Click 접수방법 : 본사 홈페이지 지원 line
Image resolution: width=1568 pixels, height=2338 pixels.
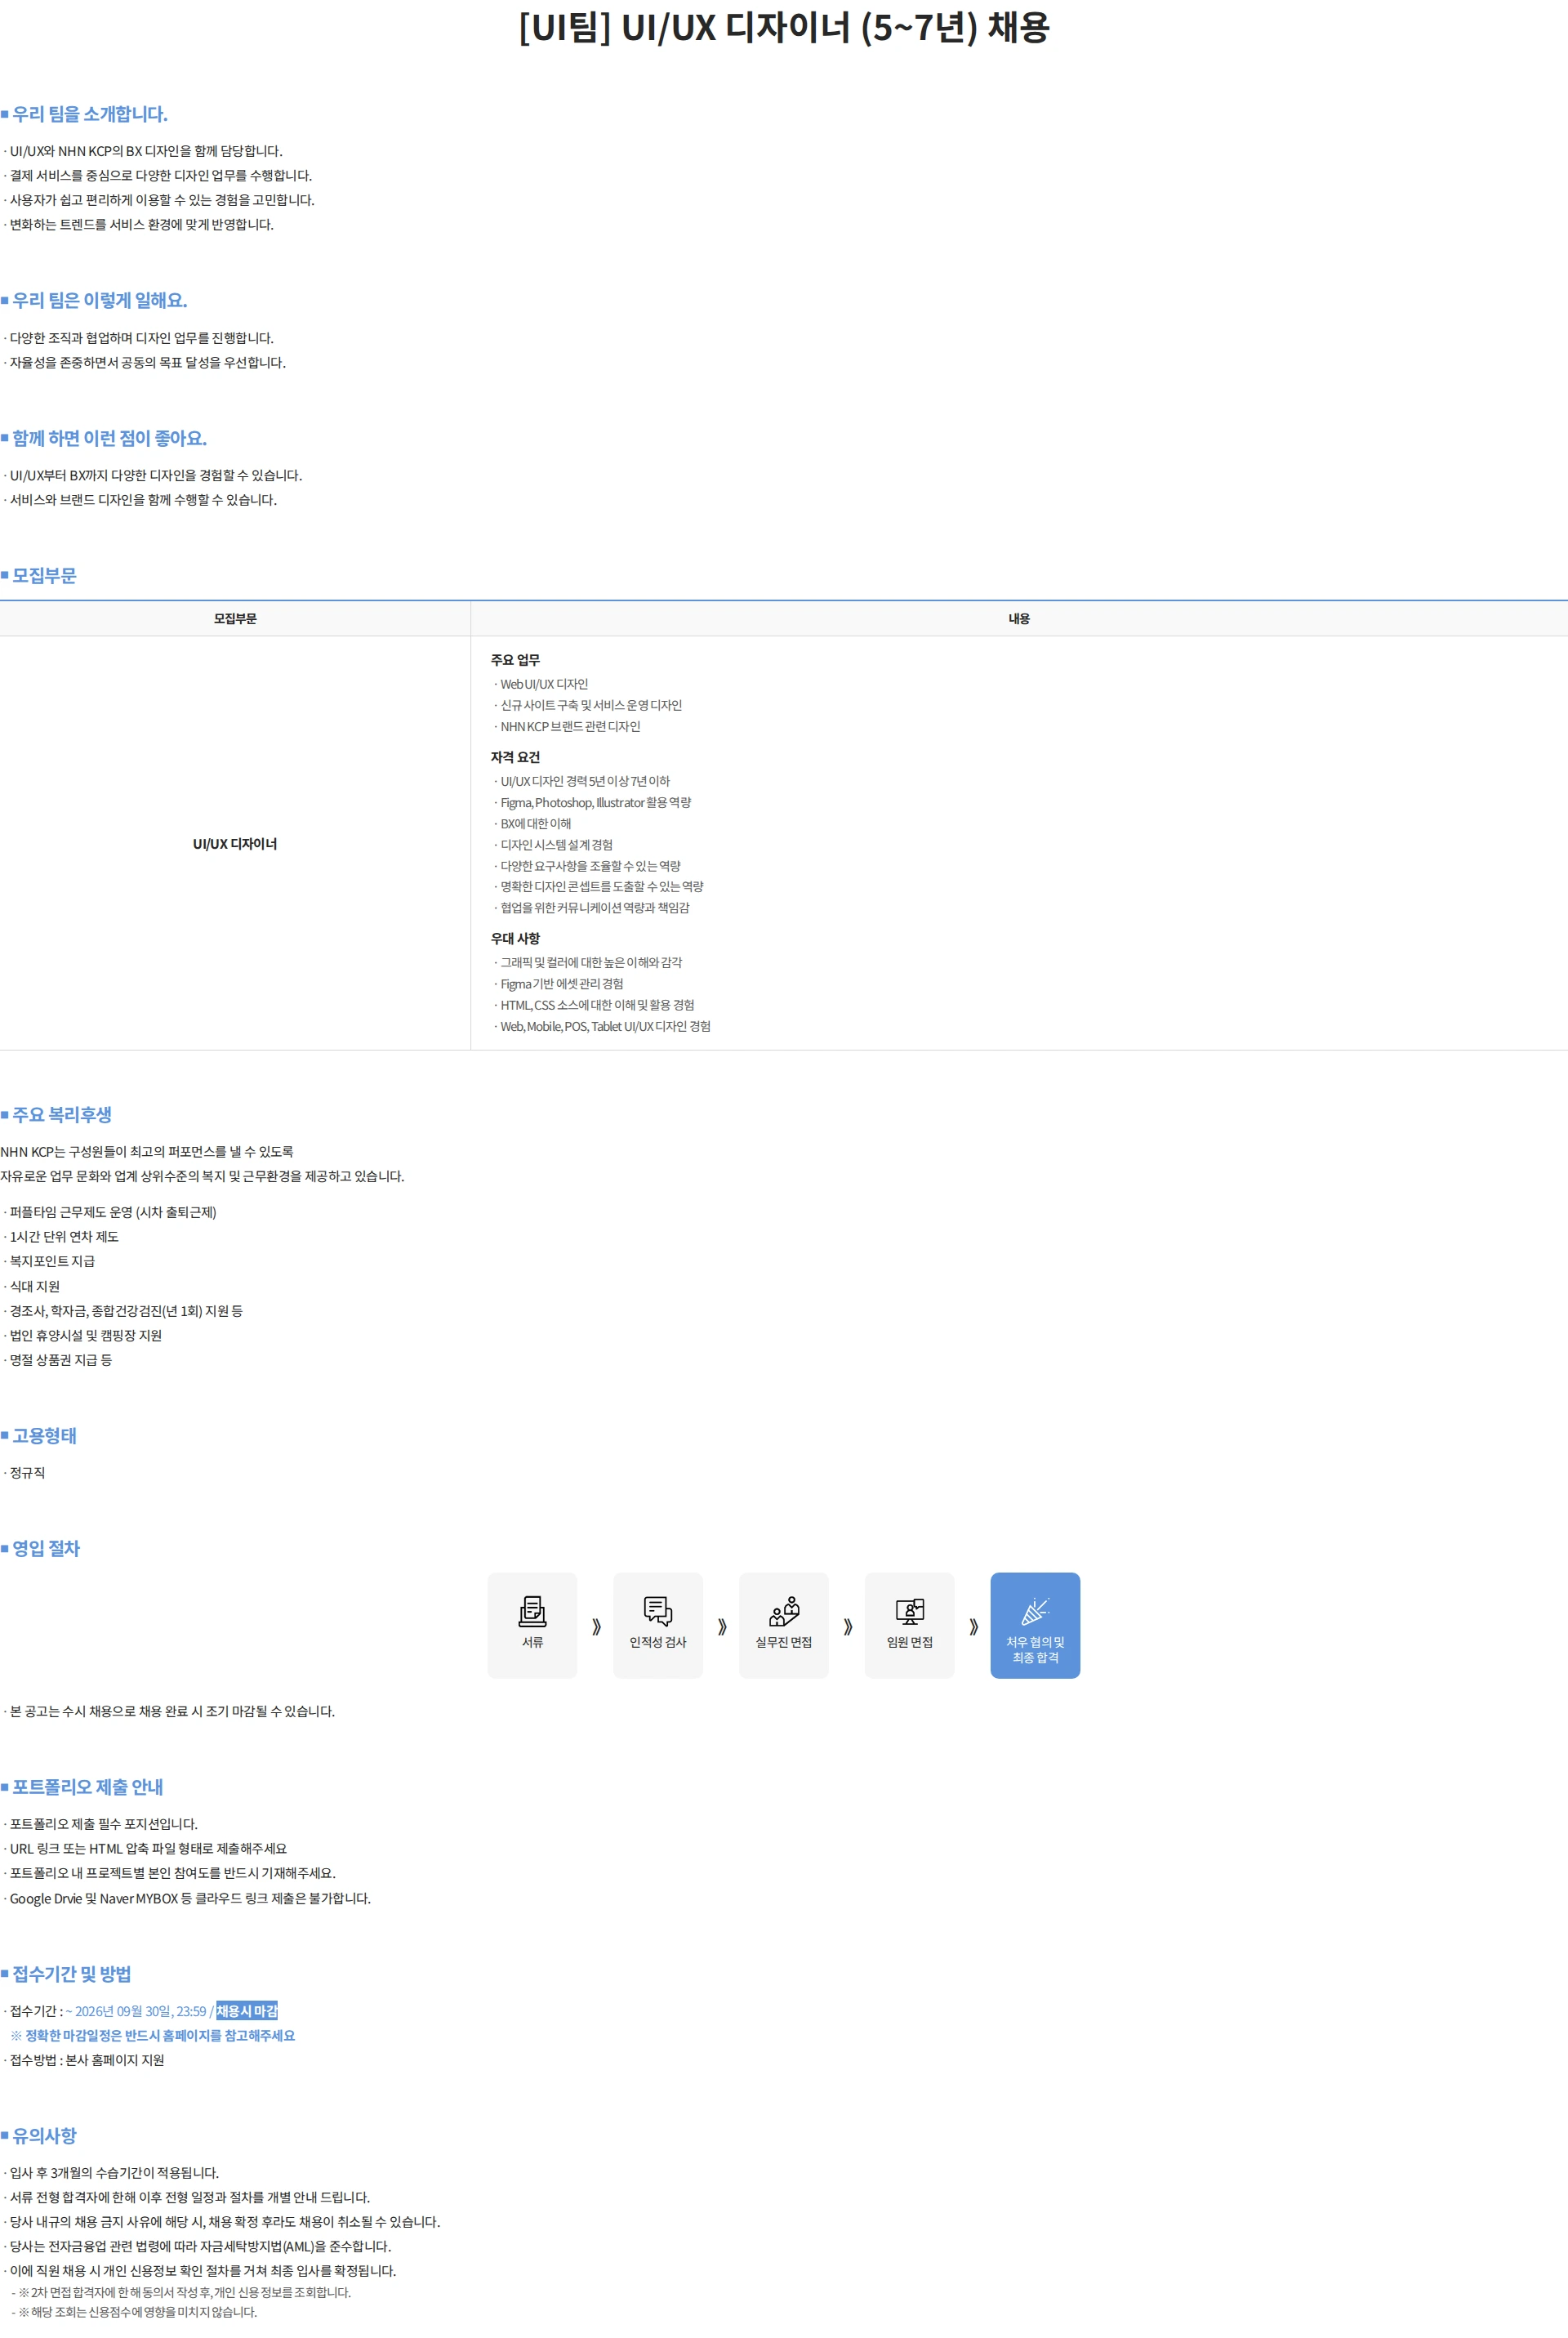(87, 2060)
